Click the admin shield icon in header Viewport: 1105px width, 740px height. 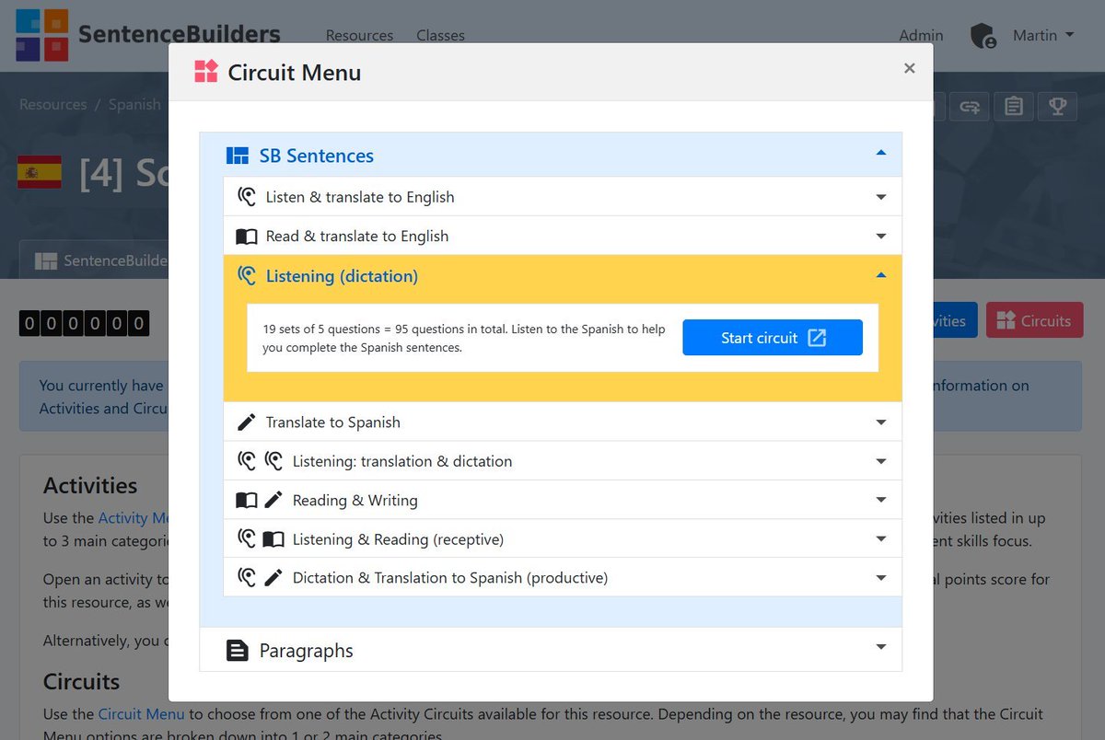click(x=983, y=36)
